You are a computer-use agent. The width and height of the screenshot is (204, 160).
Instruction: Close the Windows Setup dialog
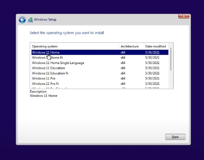[x=184, y=16]
